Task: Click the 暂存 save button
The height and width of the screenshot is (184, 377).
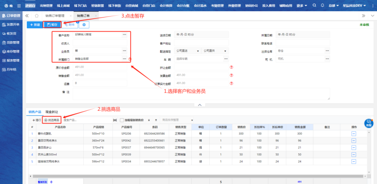Action: [x=52, y=25]
